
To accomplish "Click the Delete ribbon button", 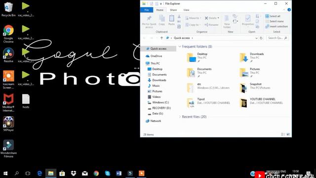I will coord(212,18).
